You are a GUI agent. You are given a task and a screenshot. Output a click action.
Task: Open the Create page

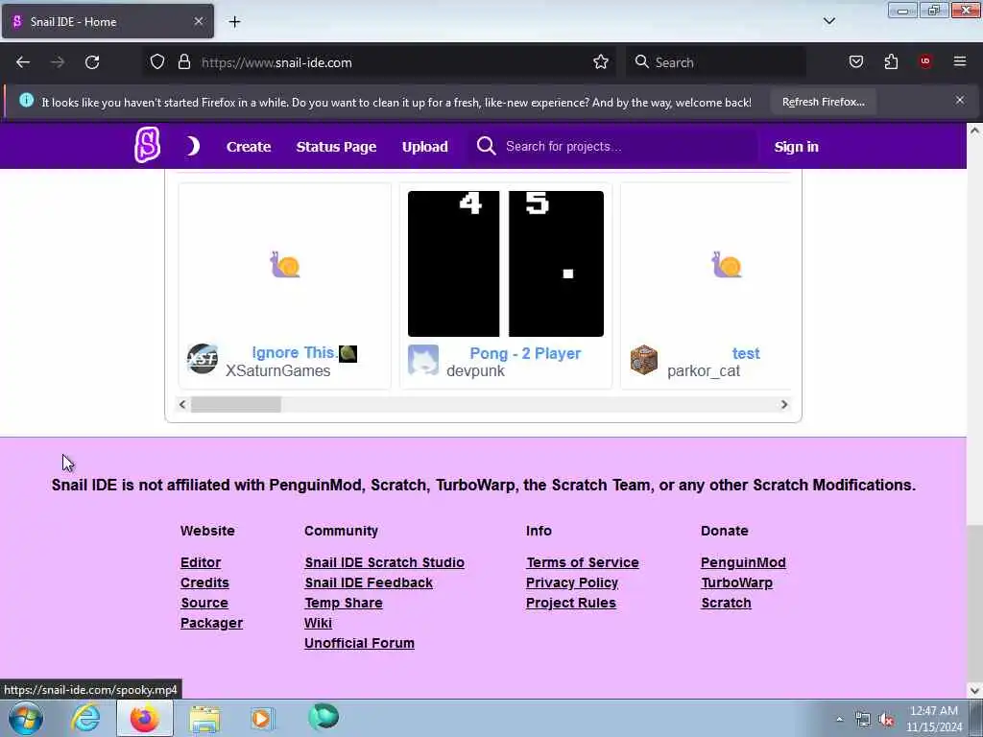[x=249, y=147]
